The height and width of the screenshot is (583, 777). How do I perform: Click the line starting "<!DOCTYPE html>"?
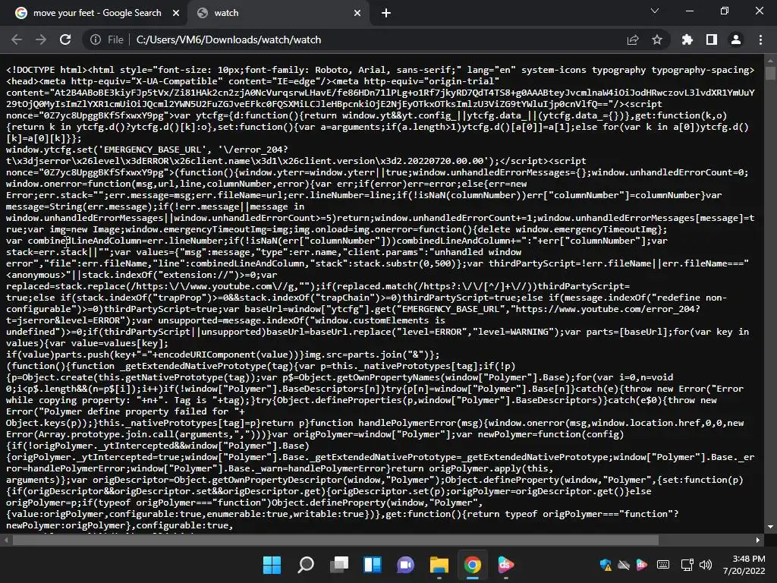pos(380,70)
